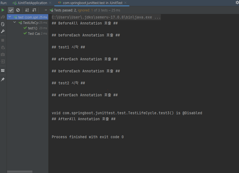Open run configuration wrench settings
Screen dimensions: 239x173
3,31
